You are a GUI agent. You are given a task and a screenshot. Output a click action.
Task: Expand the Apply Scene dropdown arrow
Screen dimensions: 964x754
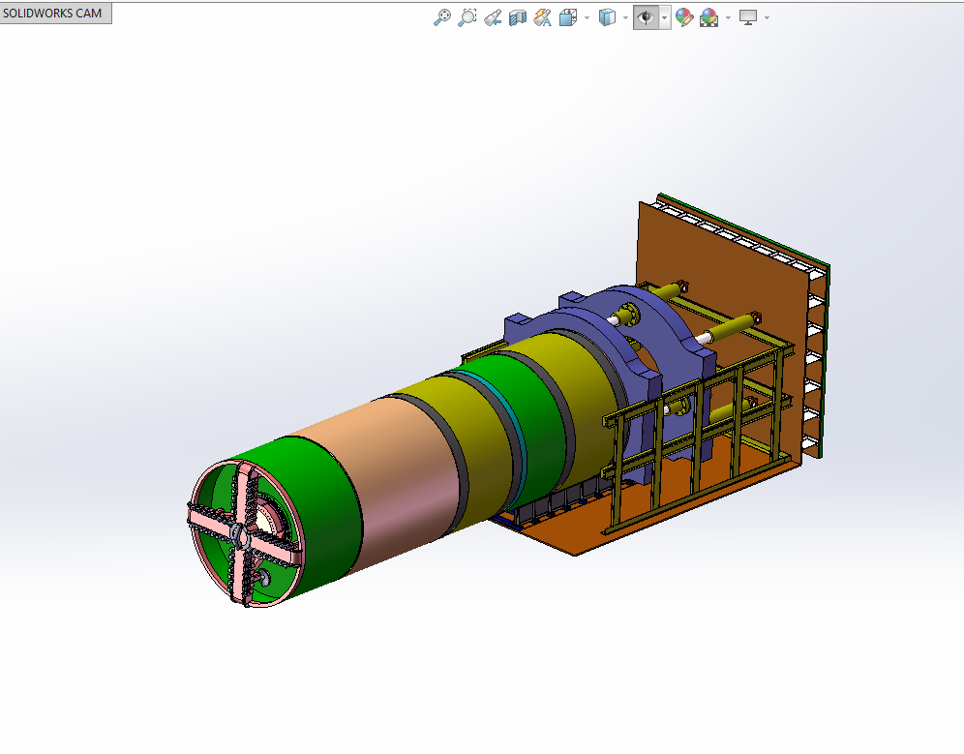[728, 17]
